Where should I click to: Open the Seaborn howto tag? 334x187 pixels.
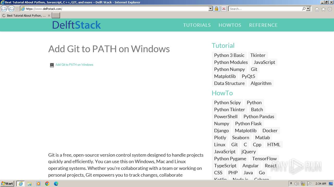tap(240, 137)
